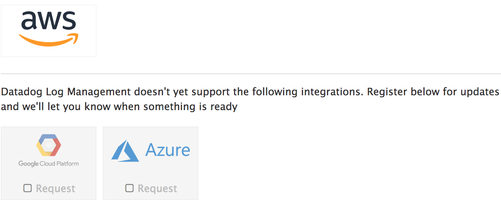Click the dark 'aws' logo lettering
The height and width of the screenshot is (205, 501).
pos(49,21)
